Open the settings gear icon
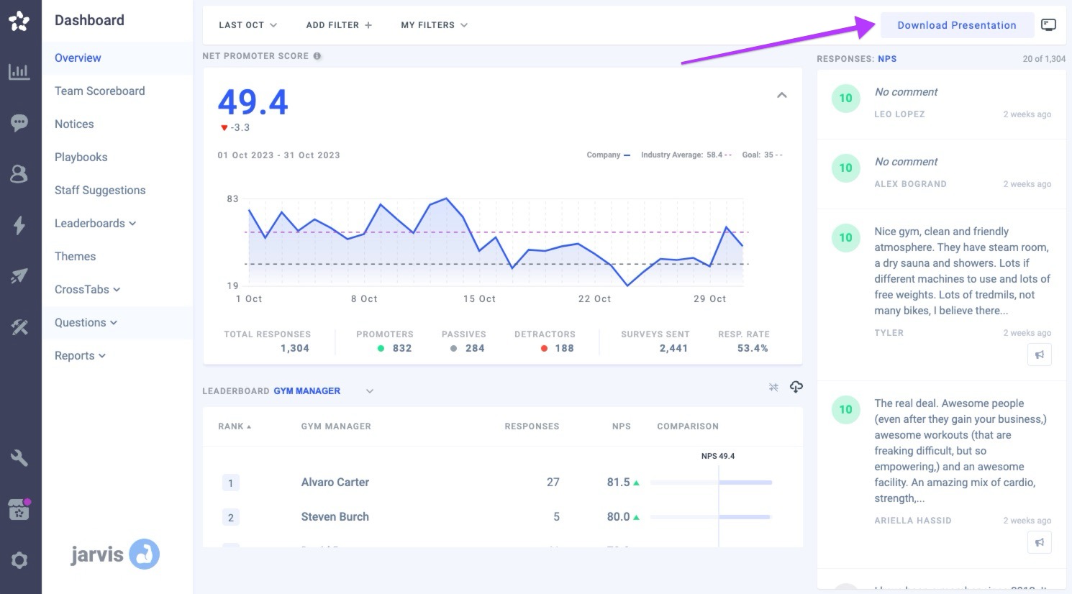Image resolution: width=1072 pixels, height=594 pixels. 19,560
